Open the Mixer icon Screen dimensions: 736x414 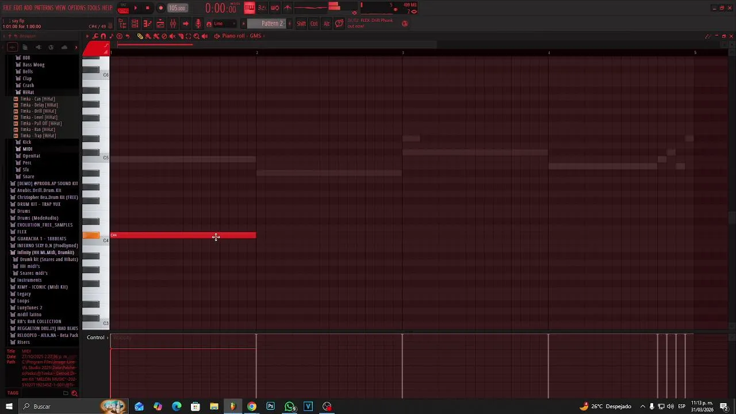coord(172,24)
